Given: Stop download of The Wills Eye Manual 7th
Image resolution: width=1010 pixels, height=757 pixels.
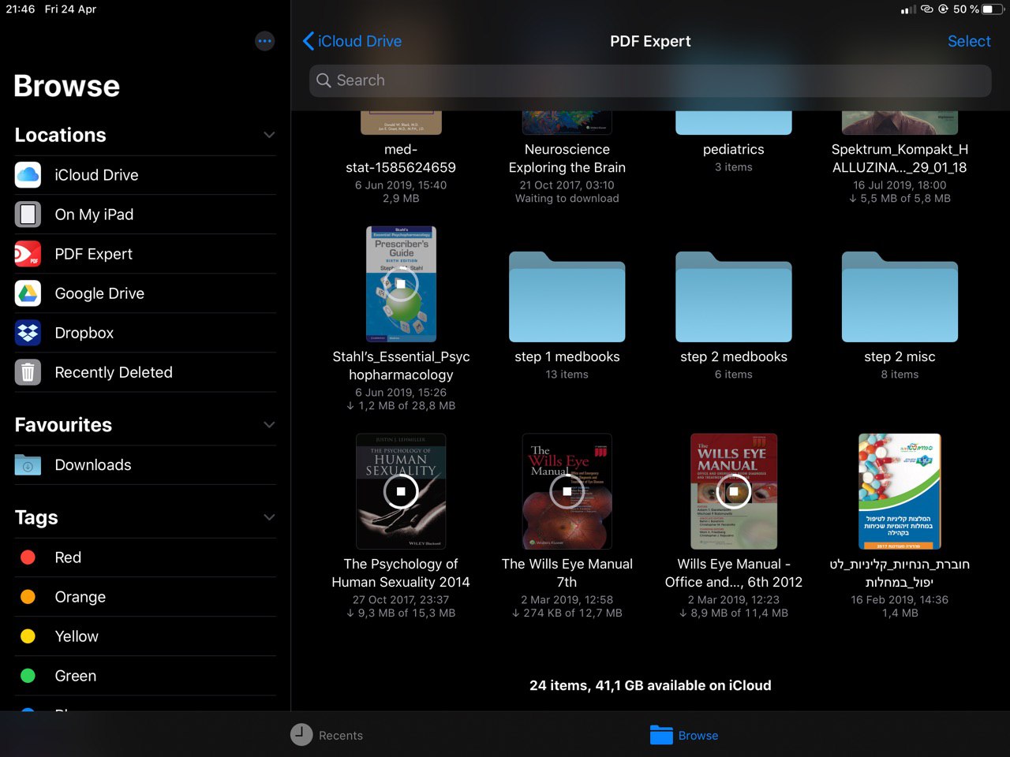Looking at the screenshot, I should (567, 491).
